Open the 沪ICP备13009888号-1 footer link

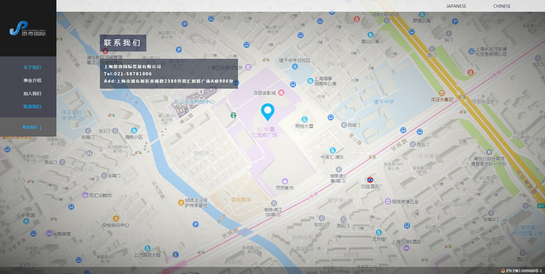coord(524,271)
